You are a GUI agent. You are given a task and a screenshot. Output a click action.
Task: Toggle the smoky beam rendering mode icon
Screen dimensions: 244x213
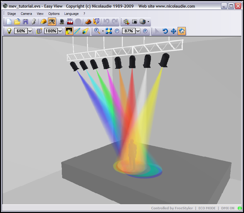click(69, 31)
